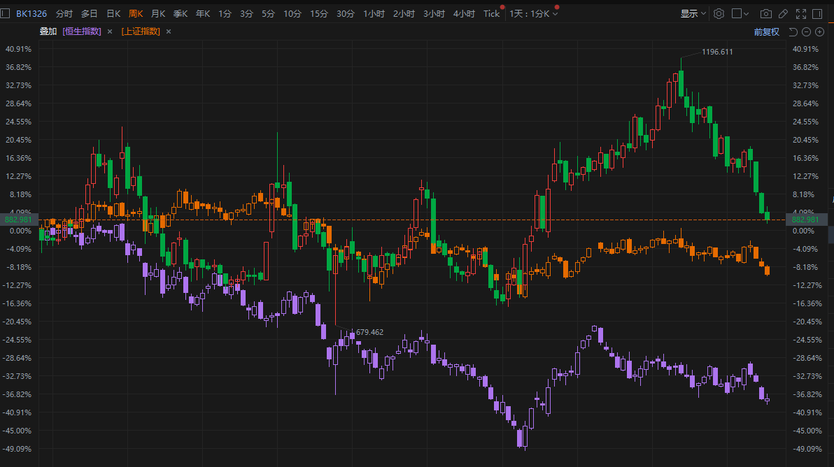Zoom out chart with minus icon
The height and width of the screenshot is (467, 834).
(806, 31)
